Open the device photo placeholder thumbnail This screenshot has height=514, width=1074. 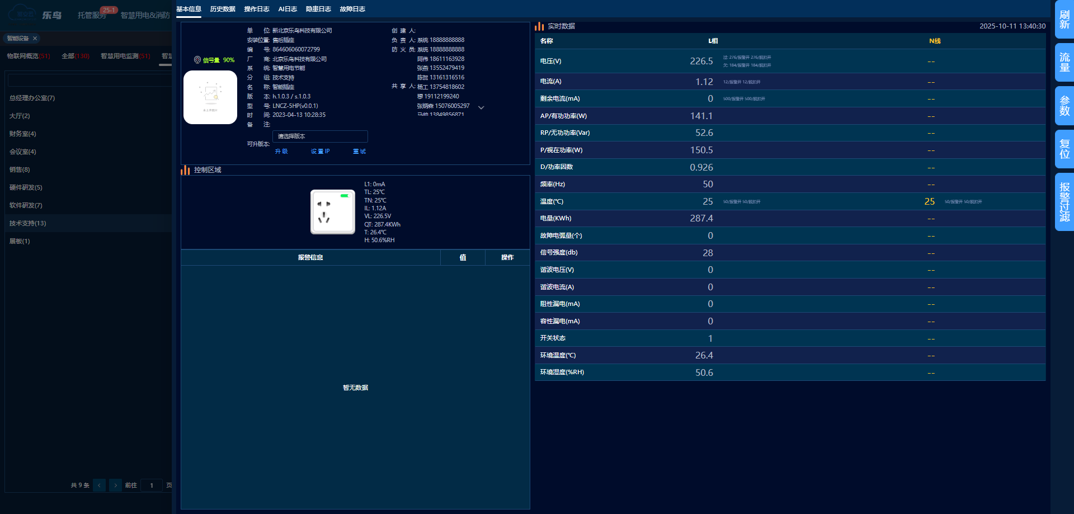point(210,97)
